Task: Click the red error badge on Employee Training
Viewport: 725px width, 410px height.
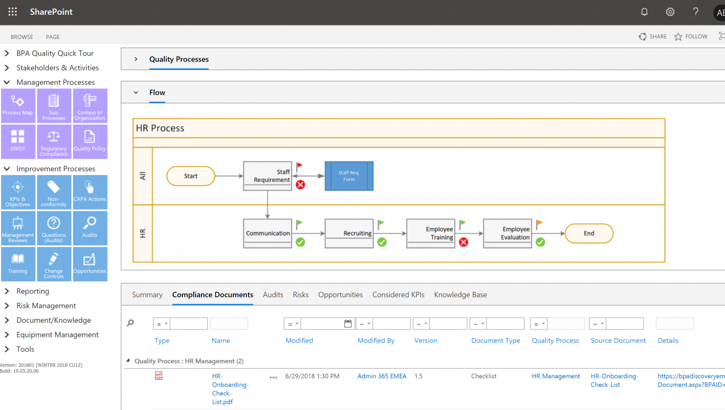Action: click(463, 242)
